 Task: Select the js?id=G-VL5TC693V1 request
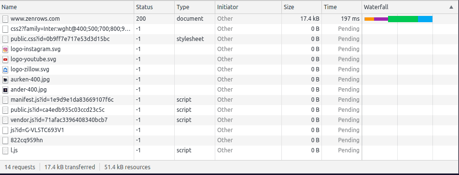37,130
